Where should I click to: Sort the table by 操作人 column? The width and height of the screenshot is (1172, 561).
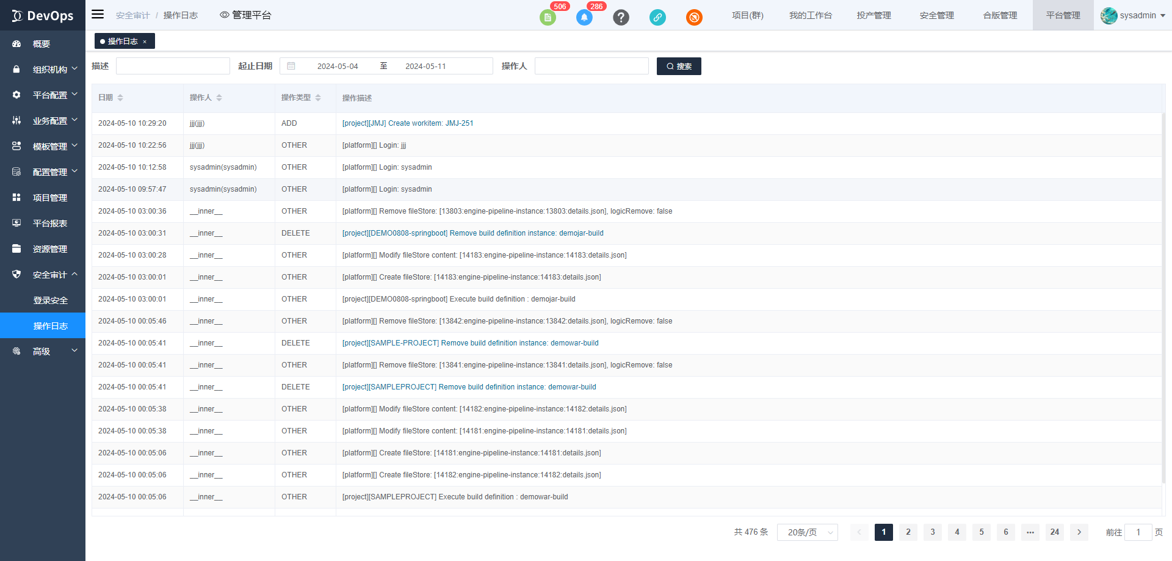(x=219, y=98)
